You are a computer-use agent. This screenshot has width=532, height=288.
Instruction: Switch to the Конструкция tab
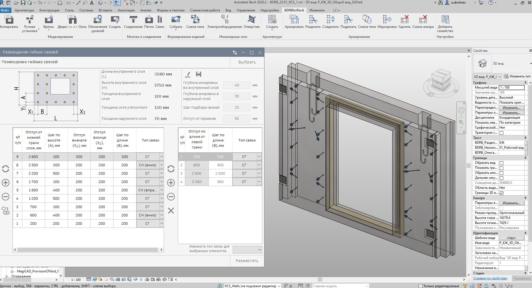tap(49, 10)
